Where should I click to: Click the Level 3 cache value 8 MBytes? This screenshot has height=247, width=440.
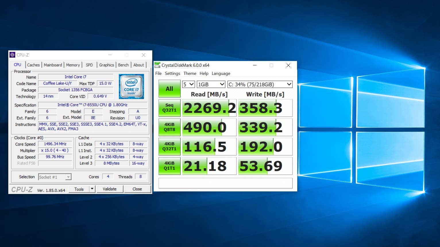[111, 163]
